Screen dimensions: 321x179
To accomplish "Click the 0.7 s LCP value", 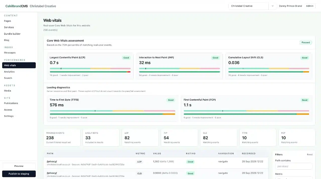I will tap(54, 63).
